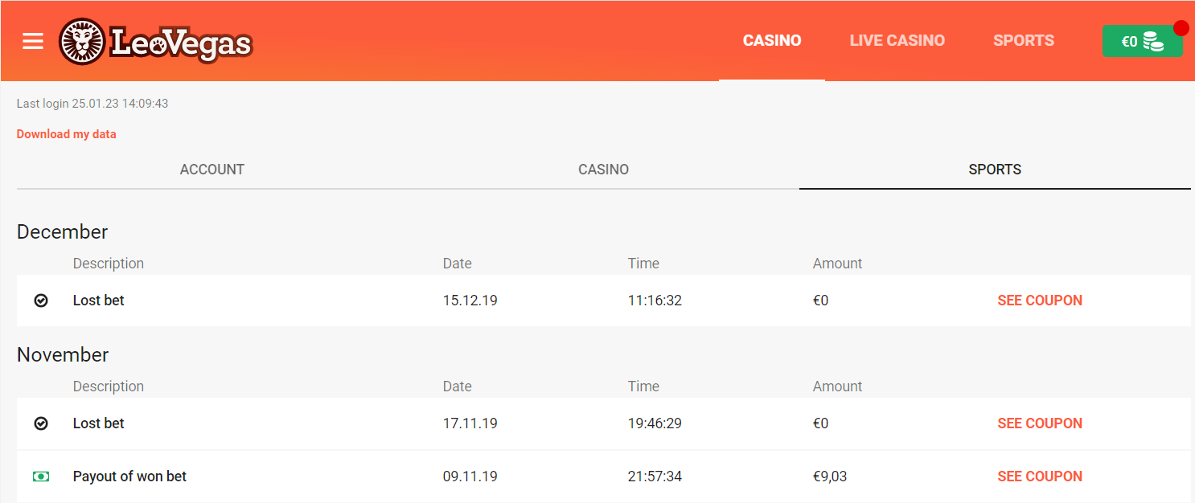1195x503 pixels.
Task: Click the LeoVegas lion logo
Action: [x=82, y=42]
